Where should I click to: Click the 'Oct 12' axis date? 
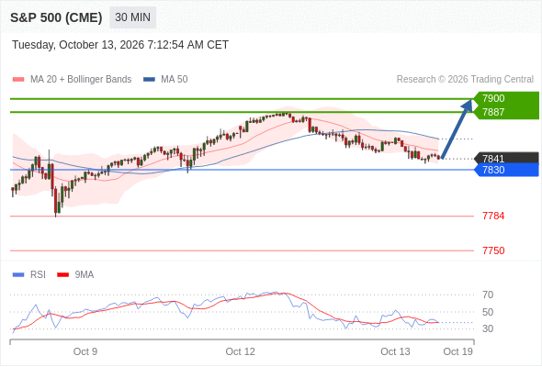(x=241, y=351)
